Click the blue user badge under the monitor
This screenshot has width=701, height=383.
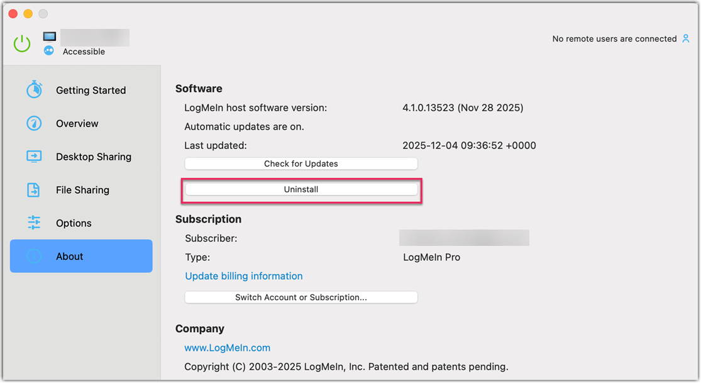point(48,50)
